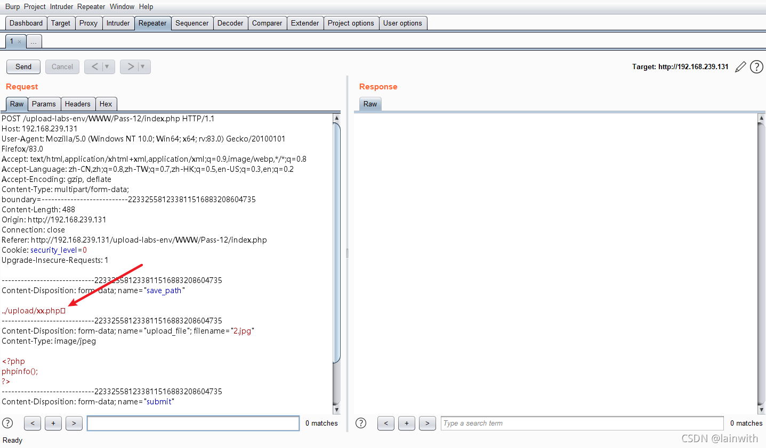766x448 pixels.
Task: Open the Burp menu
Action: click(12, 6)
